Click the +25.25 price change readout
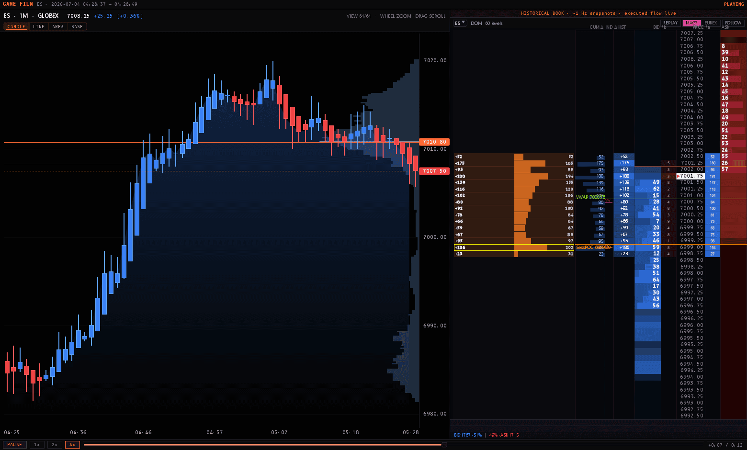Image resolution: width=747 pixels, height=450 pixels. 103,16
